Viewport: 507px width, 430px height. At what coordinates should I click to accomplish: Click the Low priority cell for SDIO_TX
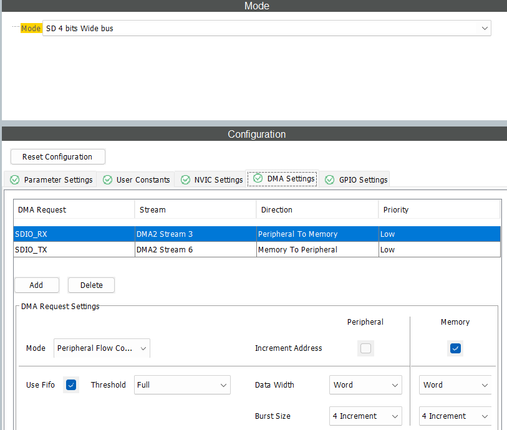(x=440, y=249)
